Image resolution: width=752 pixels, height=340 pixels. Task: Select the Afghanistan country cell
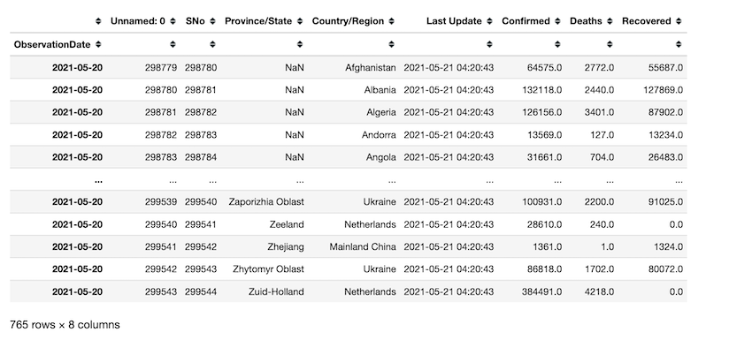(x=371, y=67)
